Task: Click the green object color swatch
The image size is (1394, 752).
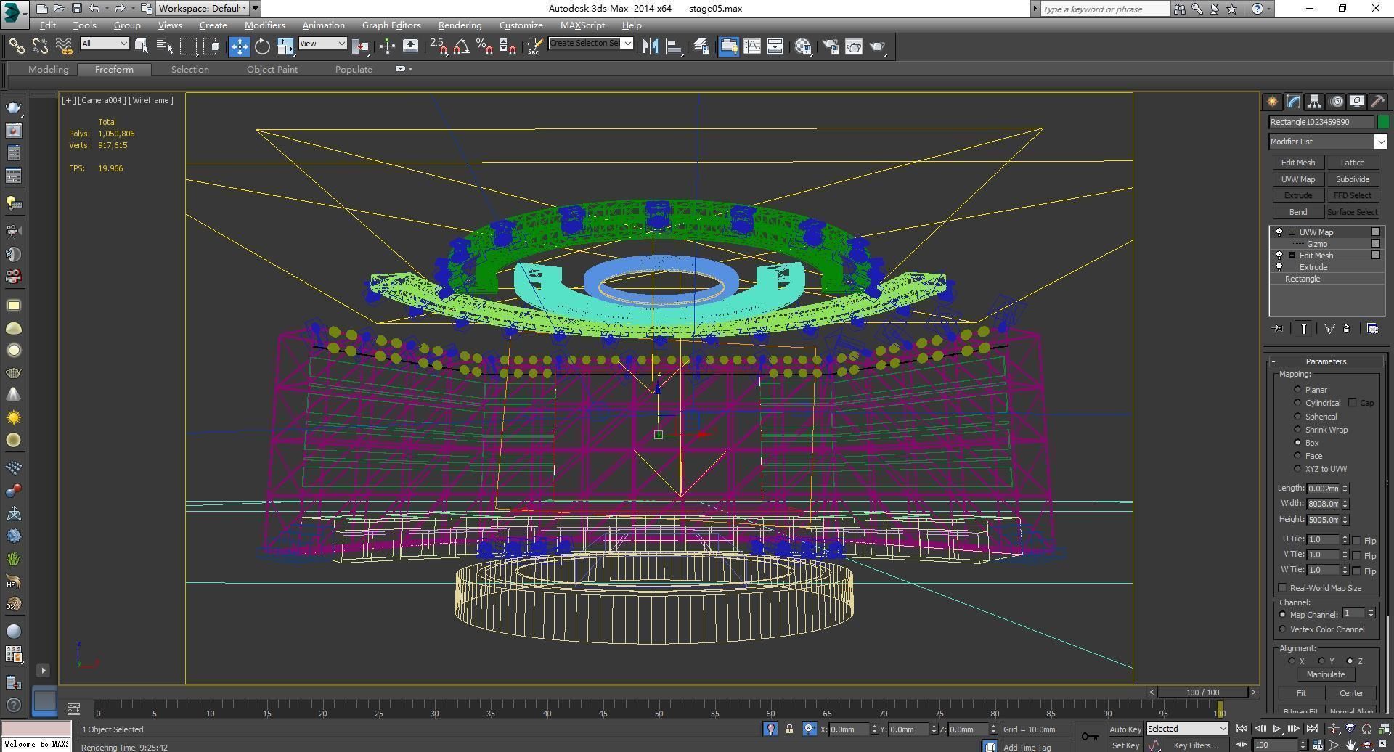Action: [x=1382, y=122]
